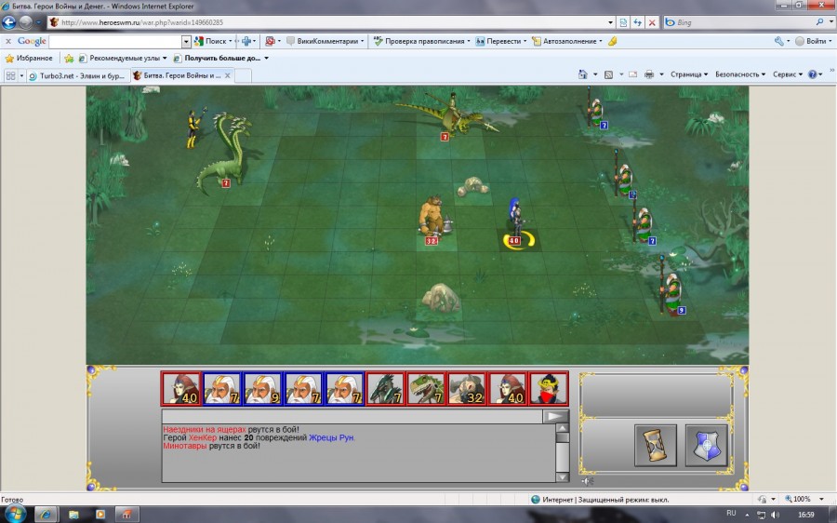Toggle the game sound speaker icon
The width and height of the screenshot is (837, 523).
pos(587,481)
